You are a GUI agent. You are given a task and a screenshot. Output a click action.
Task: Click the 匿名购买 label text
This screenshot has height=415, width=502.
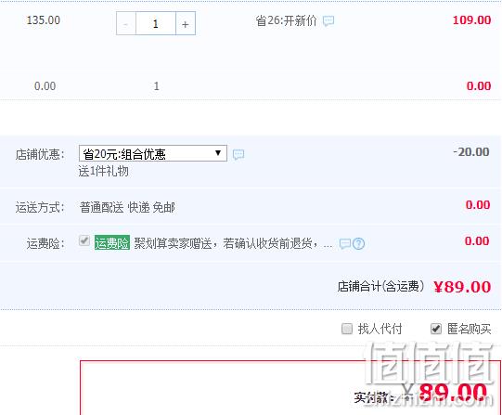(x=469, y=329)
